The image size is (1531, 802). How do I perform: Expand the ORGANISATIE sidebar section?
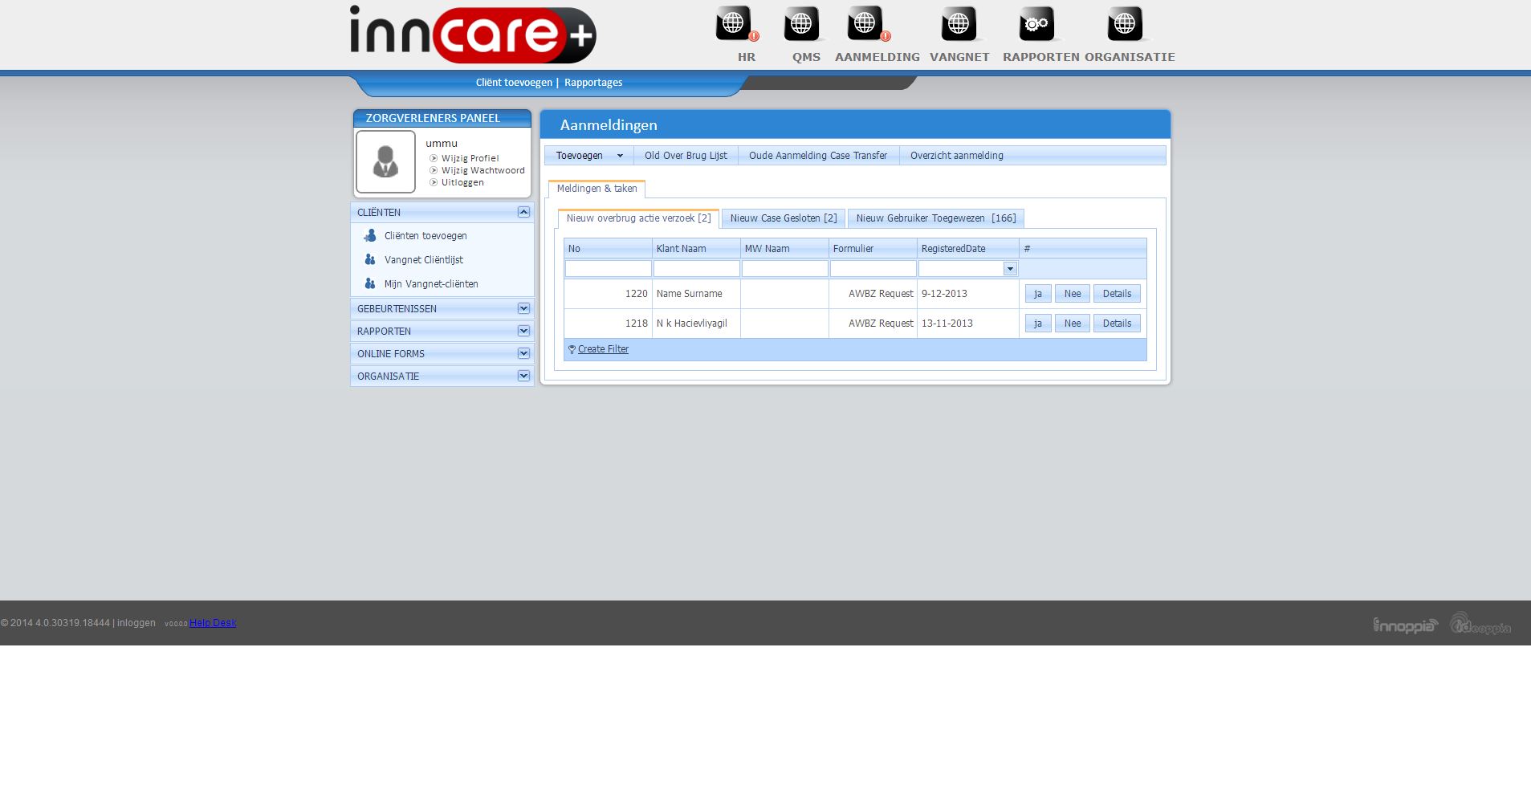(x=523, y=376)
